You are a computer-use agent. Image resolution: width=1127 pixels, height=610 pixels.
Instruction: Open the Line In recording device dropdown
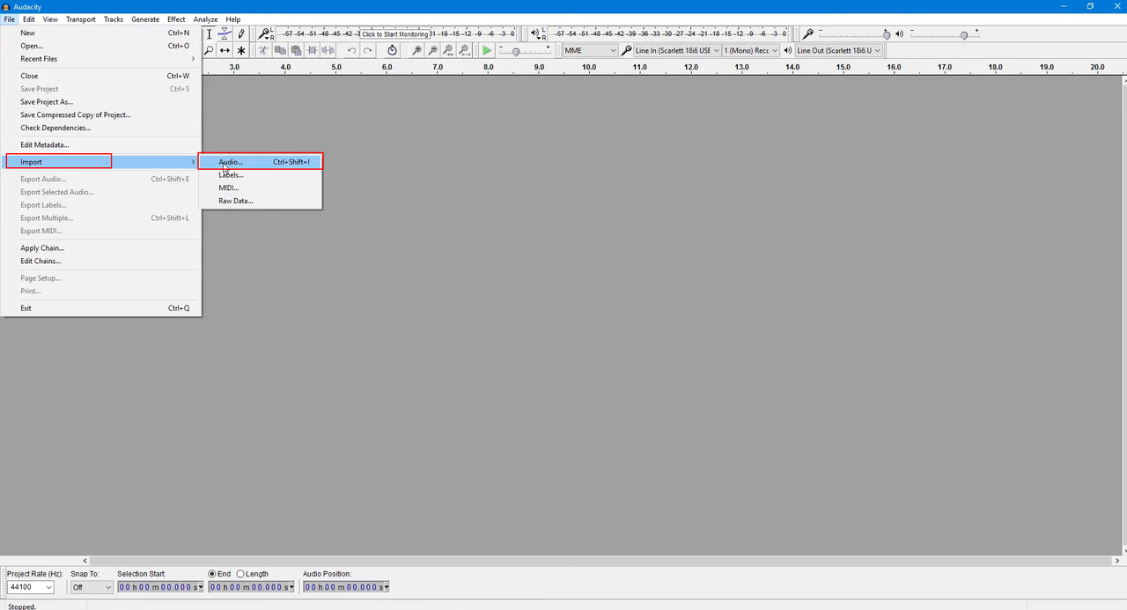click(x=677, y=51)
